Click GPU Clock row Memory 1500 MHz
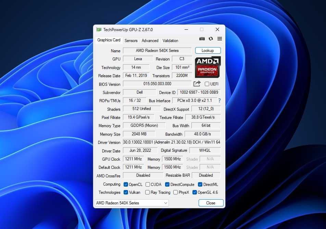The image size is (326, 229). tap(172, 159)
